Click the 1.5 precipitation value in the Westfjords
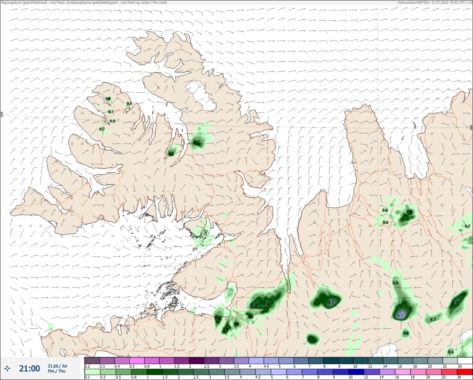The height and width of the screenshot is (380, 473). coord(108,99)
